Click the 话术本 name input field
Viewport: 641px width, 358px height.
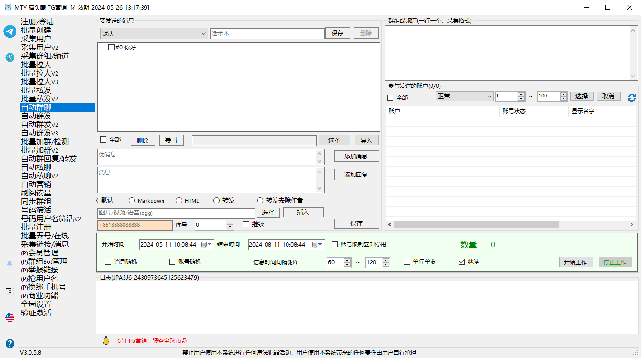tap(267, 34)
